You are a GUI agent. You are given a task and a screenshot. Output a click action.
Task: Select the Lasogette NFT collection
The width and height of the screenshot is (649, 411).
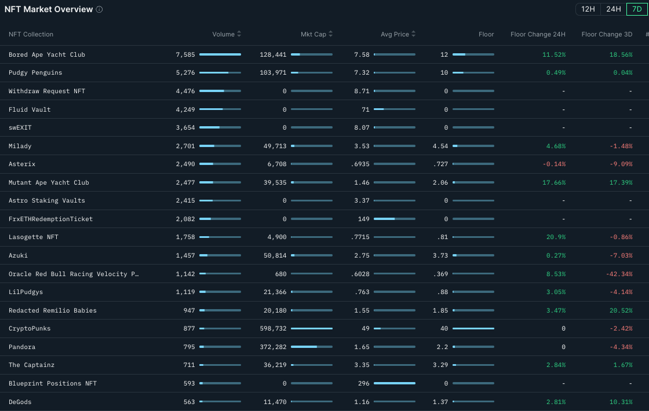click(34, 237)
